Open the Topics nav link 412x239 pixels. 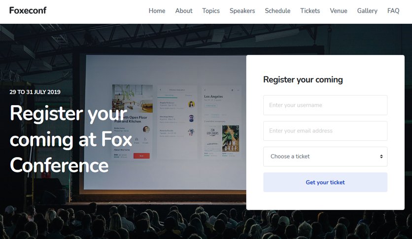[211, 11]
